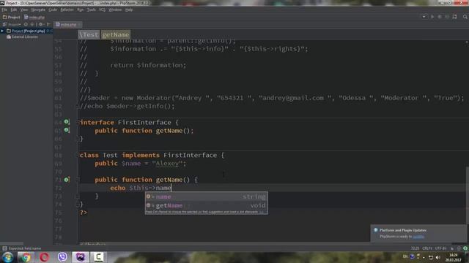Expand the Project root folder arrow
The image size is (469, 263).
(x=2, y=31)
